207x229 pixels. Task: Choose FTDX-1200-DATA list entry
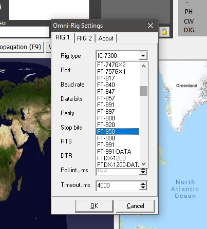coord(118,164)
